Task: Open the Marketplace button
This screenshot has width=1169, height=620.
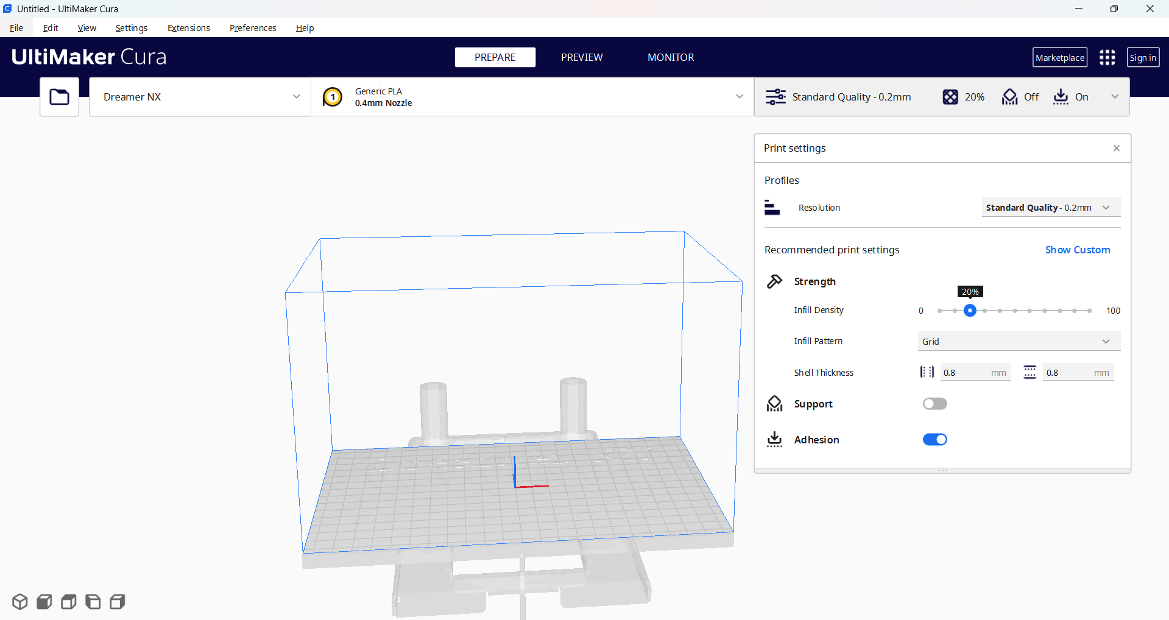Action: click(1060, 57)
